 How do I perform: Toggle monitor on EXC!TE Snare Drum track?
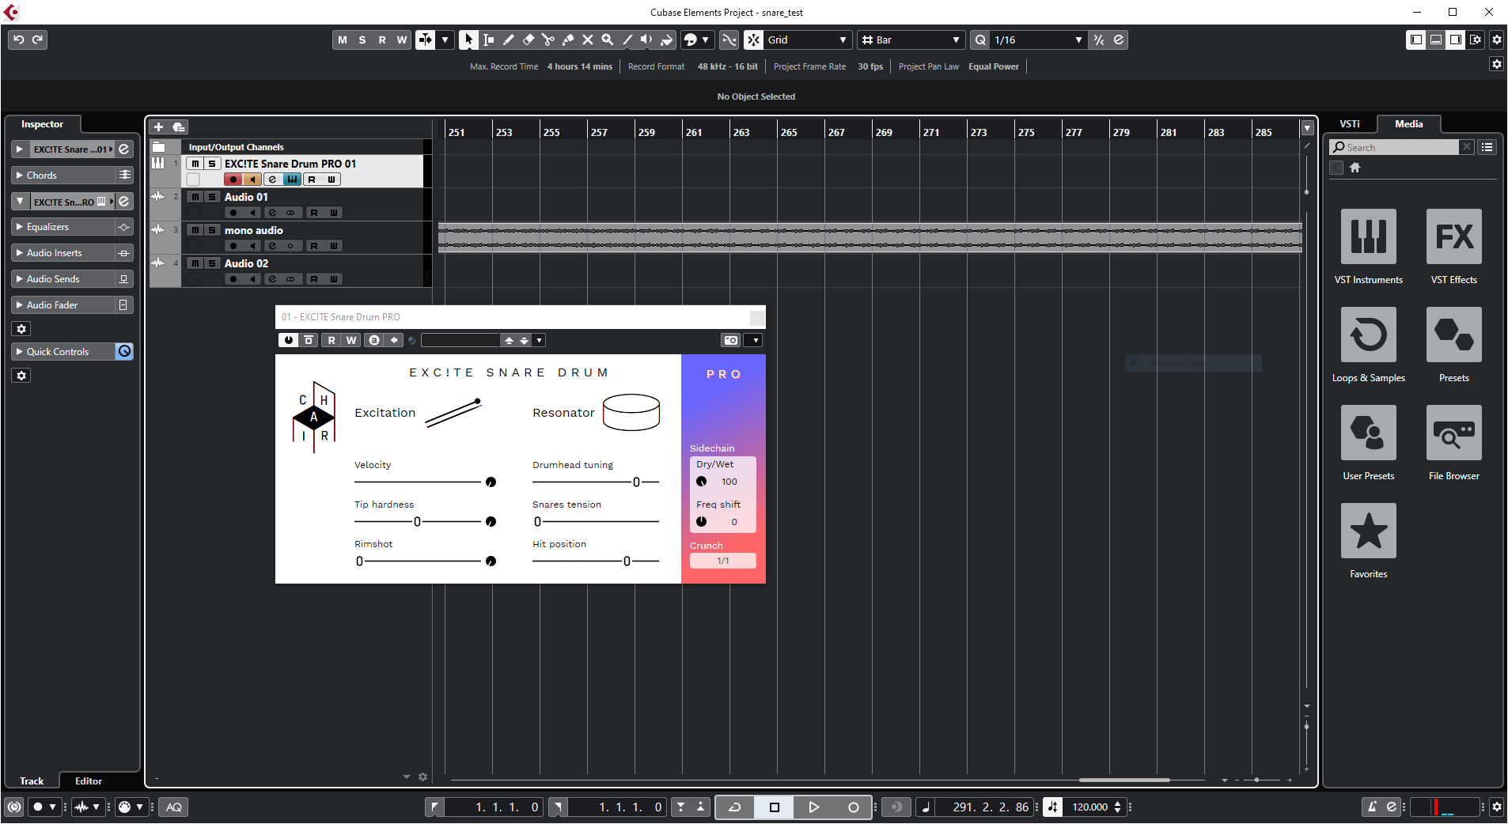(252, 180)
